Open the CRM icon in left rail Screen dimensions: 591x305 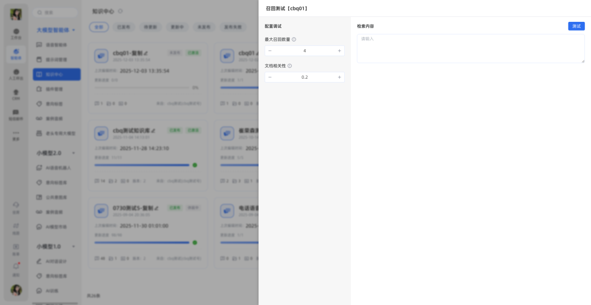16,95
